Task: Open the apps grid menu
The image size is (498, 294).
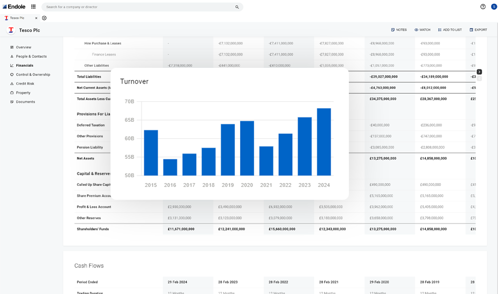Action: click(33, 6)
